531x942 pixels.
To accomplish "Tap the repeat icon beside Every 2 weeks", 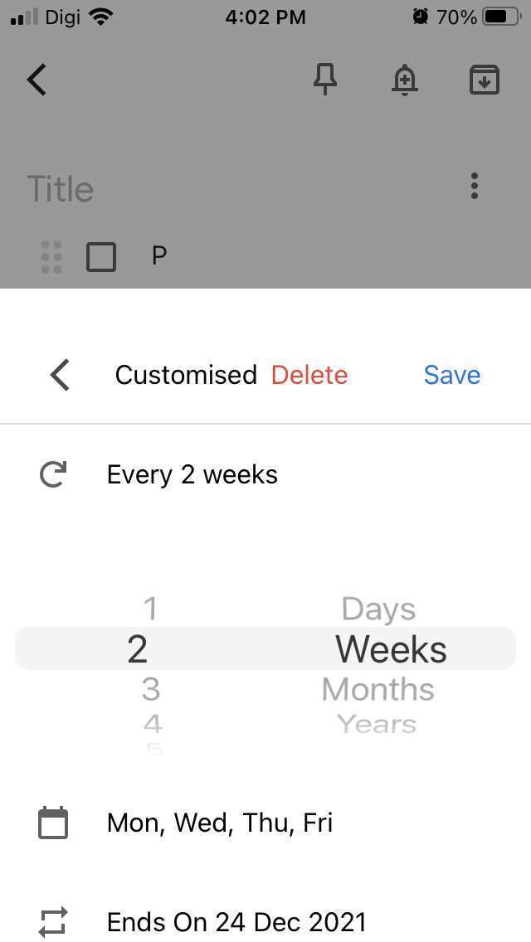I will click(53, 475).
